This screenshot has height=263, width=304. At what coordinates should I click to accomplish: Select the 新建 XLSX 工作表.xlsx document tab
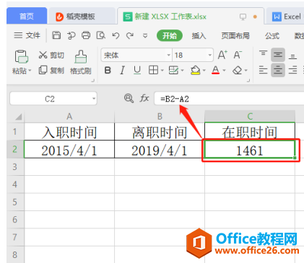point(191,17)
